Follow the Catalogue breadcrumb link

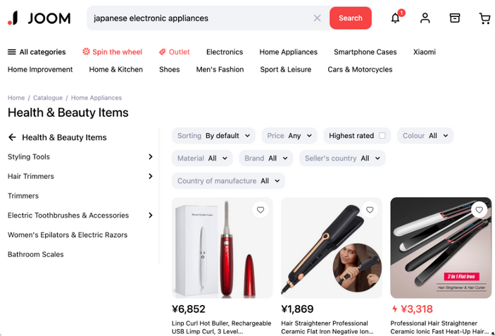coord(48,98)
